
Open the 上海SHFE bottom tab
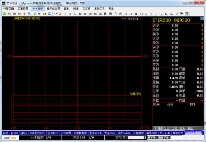(96, 133)
